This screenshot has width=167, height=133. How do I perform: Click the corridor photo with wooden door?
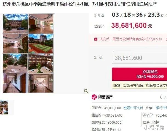click(x=15, y=83)
